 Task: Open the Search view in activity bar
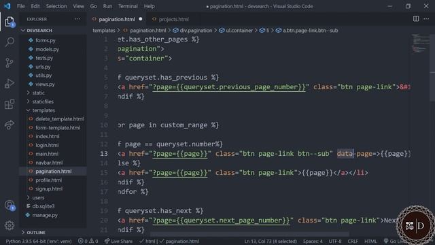tap(10, 42)
